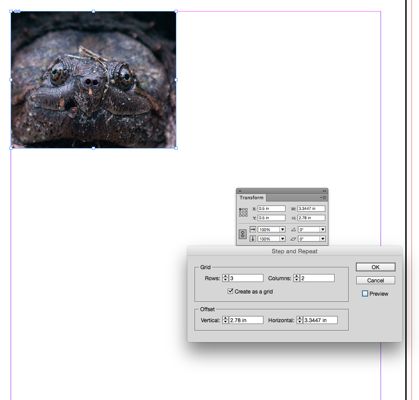
Task: Open the shear angle dropdown
Action: (x=323, y=239)
